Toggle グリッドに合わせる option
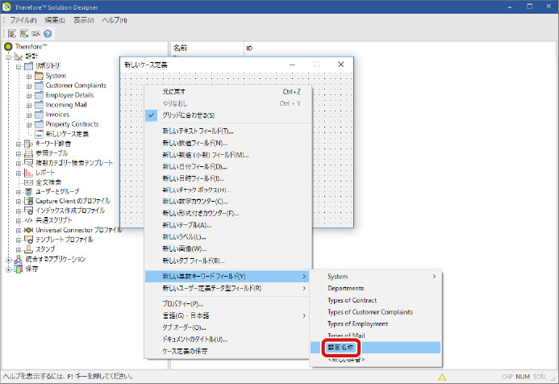 [x=192, y=115]
